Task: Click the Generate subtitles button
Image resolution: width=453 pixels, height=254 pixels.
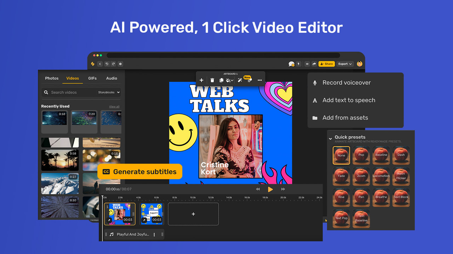Action: tap(140, 172)
